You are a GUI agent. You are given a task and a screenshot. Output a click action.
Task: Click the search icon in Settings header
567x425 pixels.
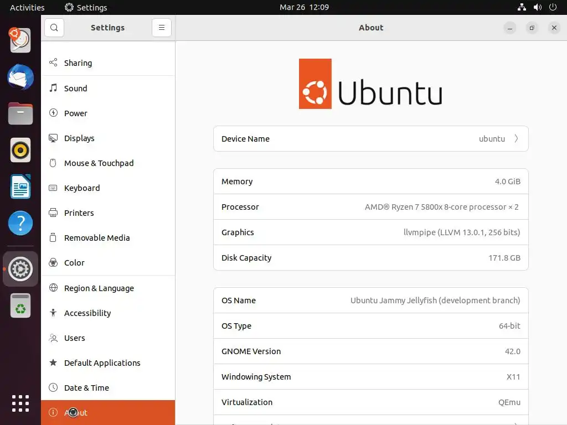pos(54,28)
